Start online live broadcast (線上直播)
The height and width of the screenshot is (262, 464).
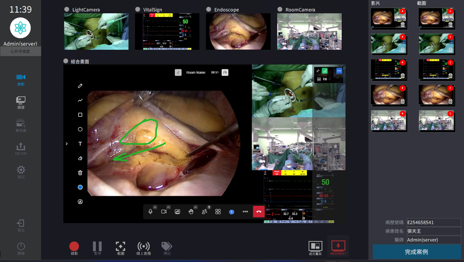tap(144, 248)
